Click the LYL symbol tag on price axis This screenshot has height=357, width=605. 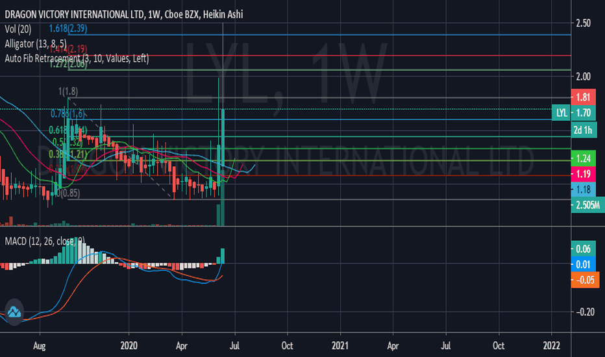(x=562, y=113)
